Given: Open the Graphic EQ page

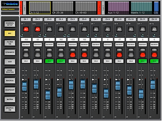Looking at the screenshot, I should (x=10, y=109).
